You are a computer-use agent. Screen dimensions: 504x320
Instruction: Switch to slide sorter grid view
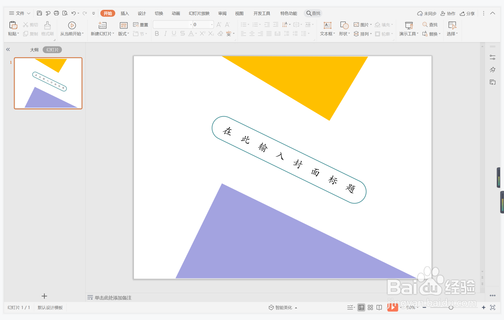coord(370,307)
